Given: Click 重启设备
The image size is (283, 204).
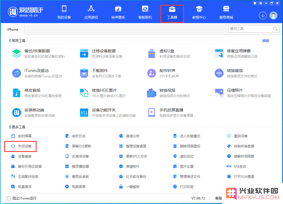Looking at the screenshot, I should pos(237,136).
